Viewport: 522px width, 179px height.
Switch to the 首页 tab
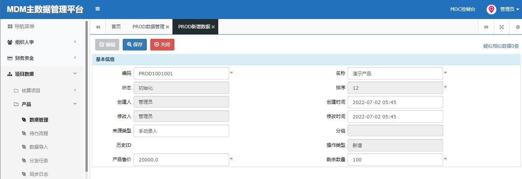[116, 27]
